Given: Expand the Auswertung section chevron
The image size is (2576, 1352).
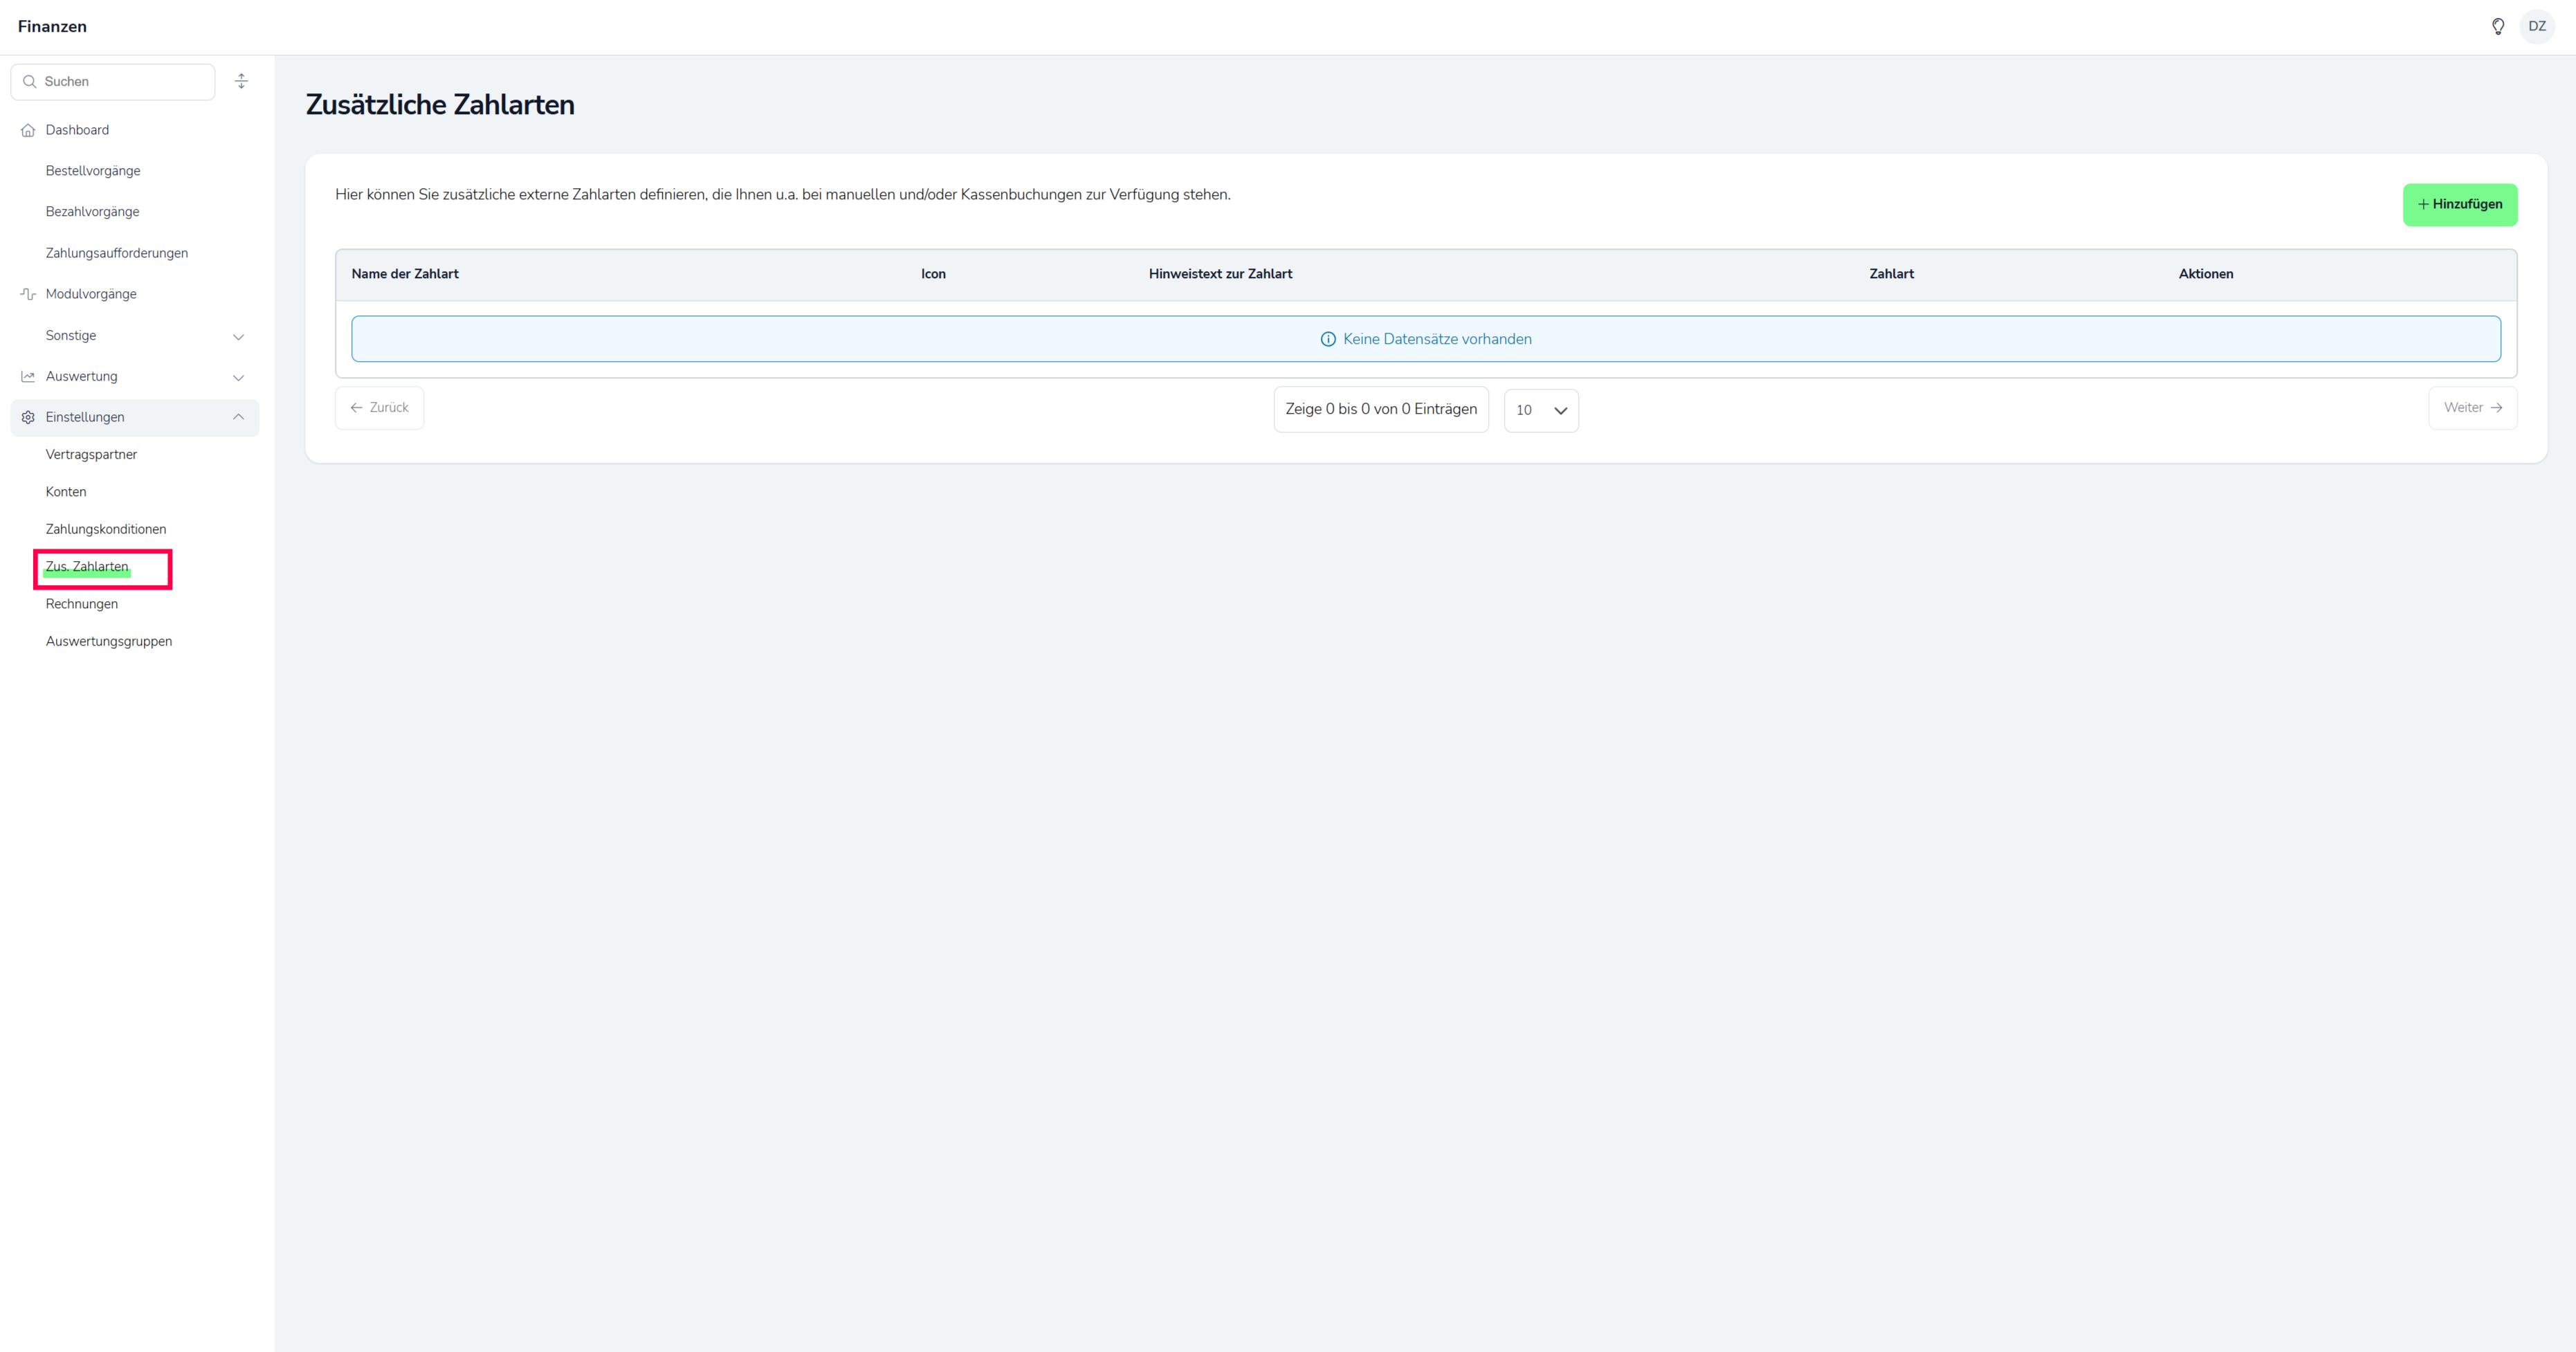Looking at the screenshot, I should pyautogui.click(x=238, y=378).
